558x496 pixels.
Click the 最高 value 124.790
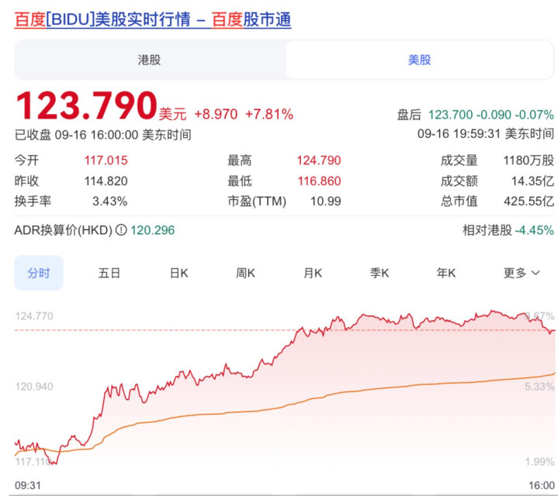click(319, 160)
